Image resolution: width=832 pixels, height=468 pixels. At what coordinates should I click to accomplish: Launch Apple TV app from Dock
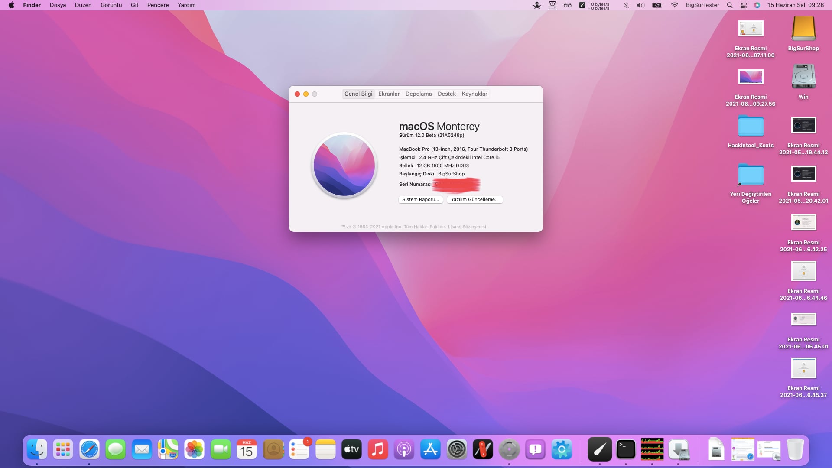pos(351,450)
